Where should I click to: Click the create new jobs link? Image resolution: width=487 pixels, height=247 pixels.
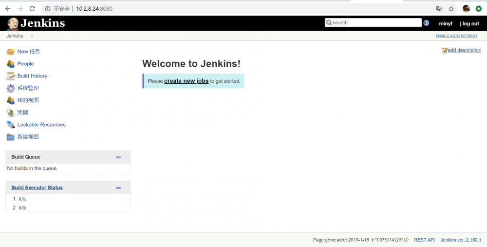pyautogui.click(x=187, y=81)
